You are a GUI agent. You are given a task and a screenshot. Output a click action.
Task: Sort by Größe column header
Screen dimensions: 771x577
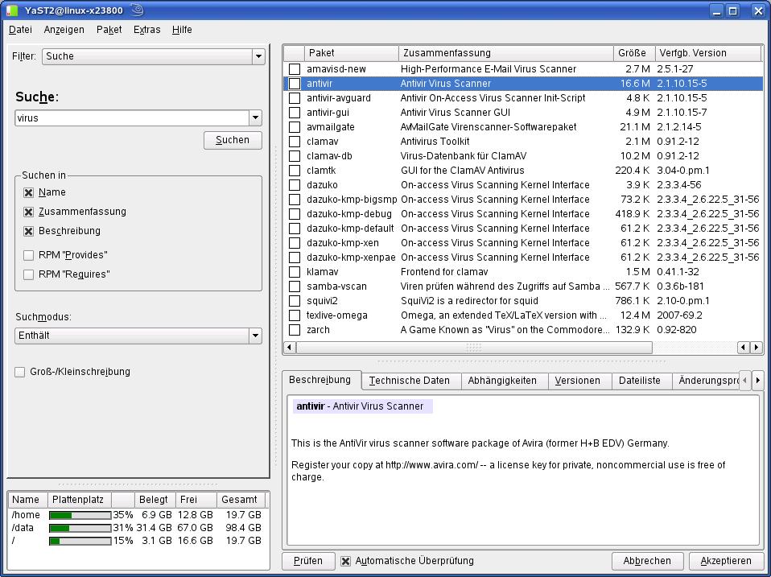634,53
